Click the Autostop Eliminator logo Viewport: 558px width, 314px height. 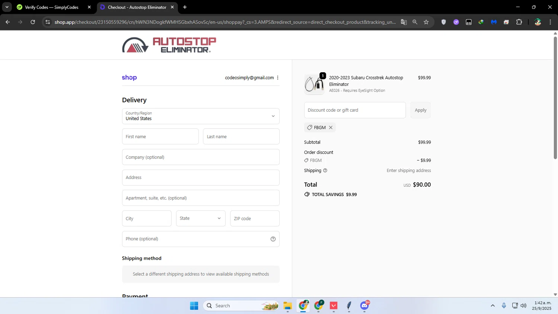coord(169,45)
